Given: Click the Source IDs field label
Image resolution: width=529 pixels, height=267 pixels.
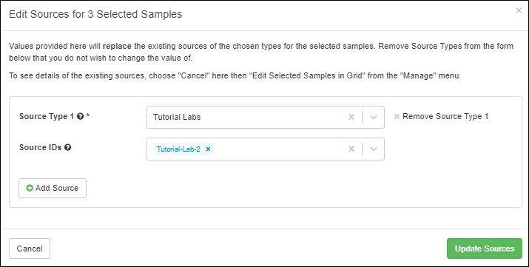Looking at the screenshot, I should point(41,148).
